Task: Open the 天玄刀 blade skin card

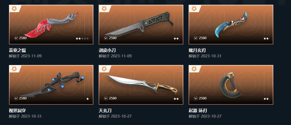Action: (x=141, y=85)
